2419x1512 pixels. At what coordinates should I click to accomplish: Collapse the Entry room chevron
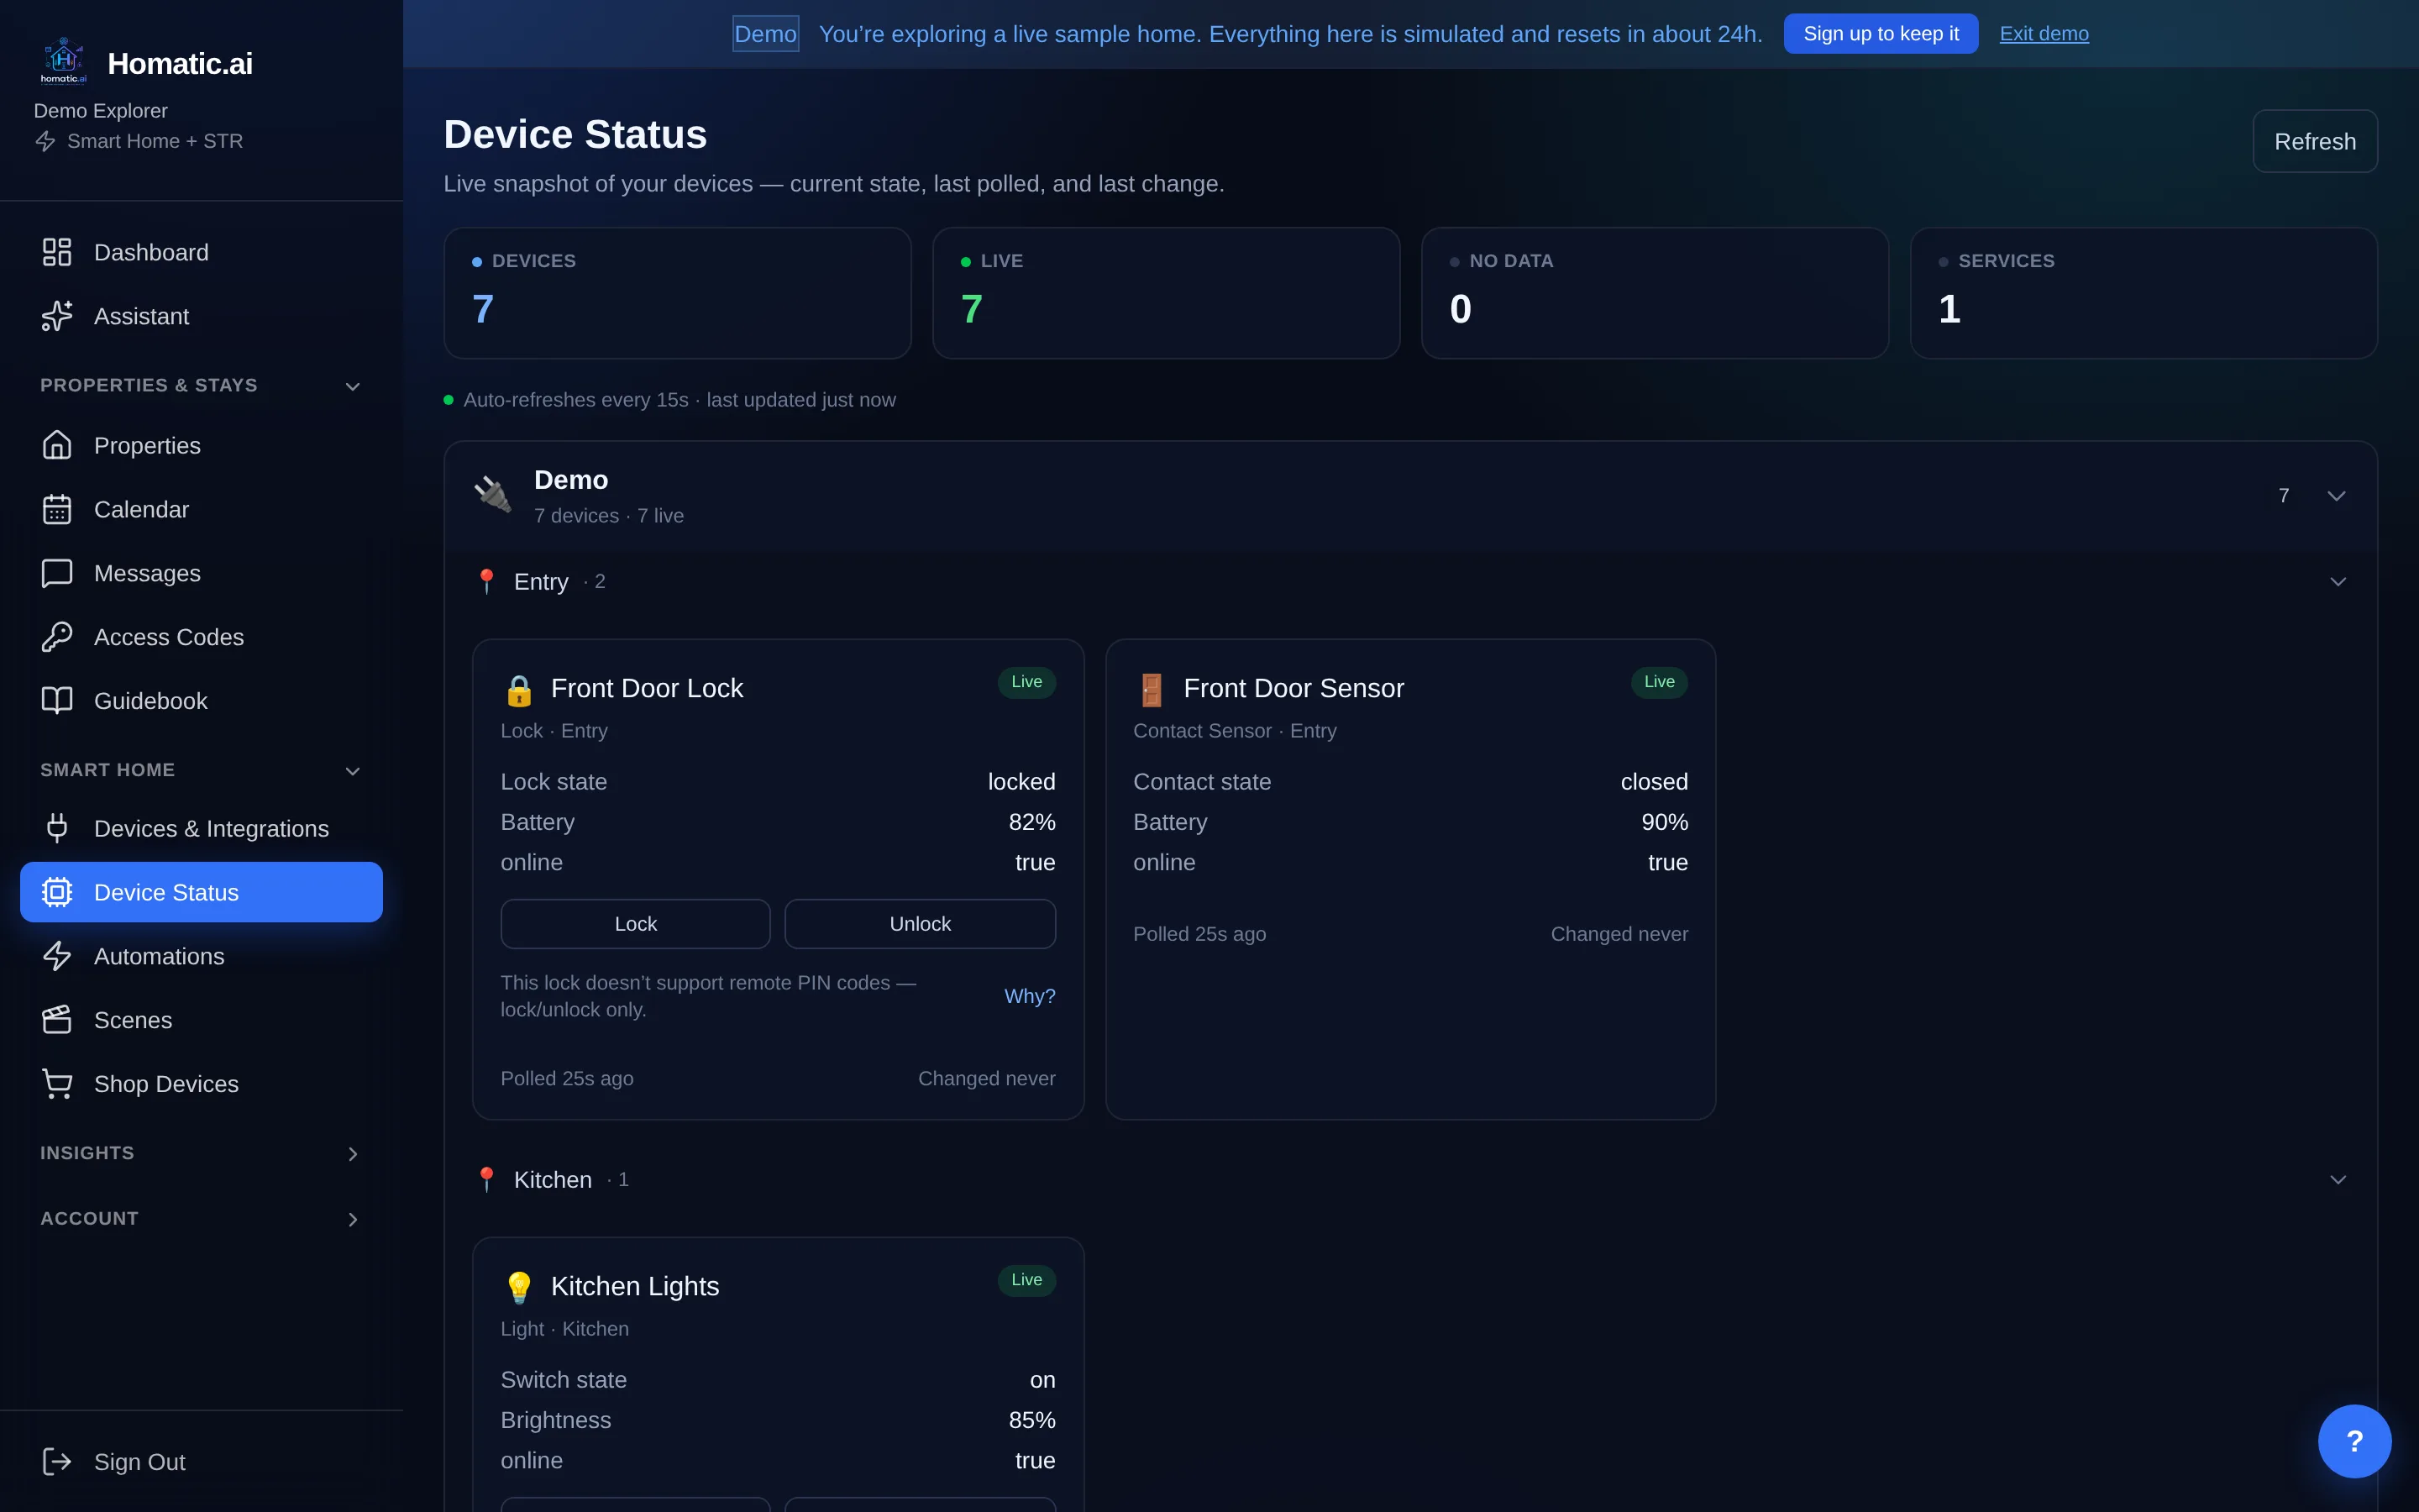pyautogui.click(x=2338, y=581)
